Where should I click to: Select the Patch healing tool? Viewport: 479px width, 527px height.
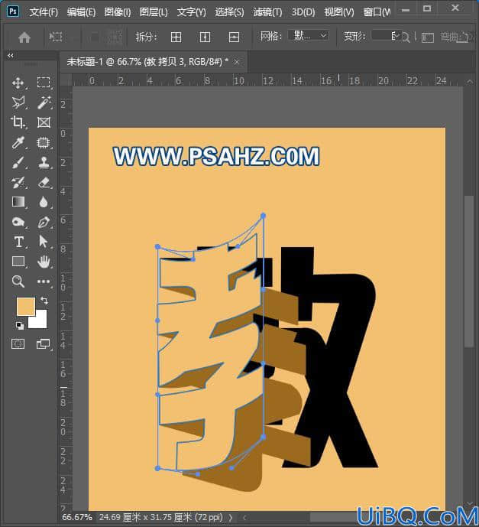pos(44,142)
